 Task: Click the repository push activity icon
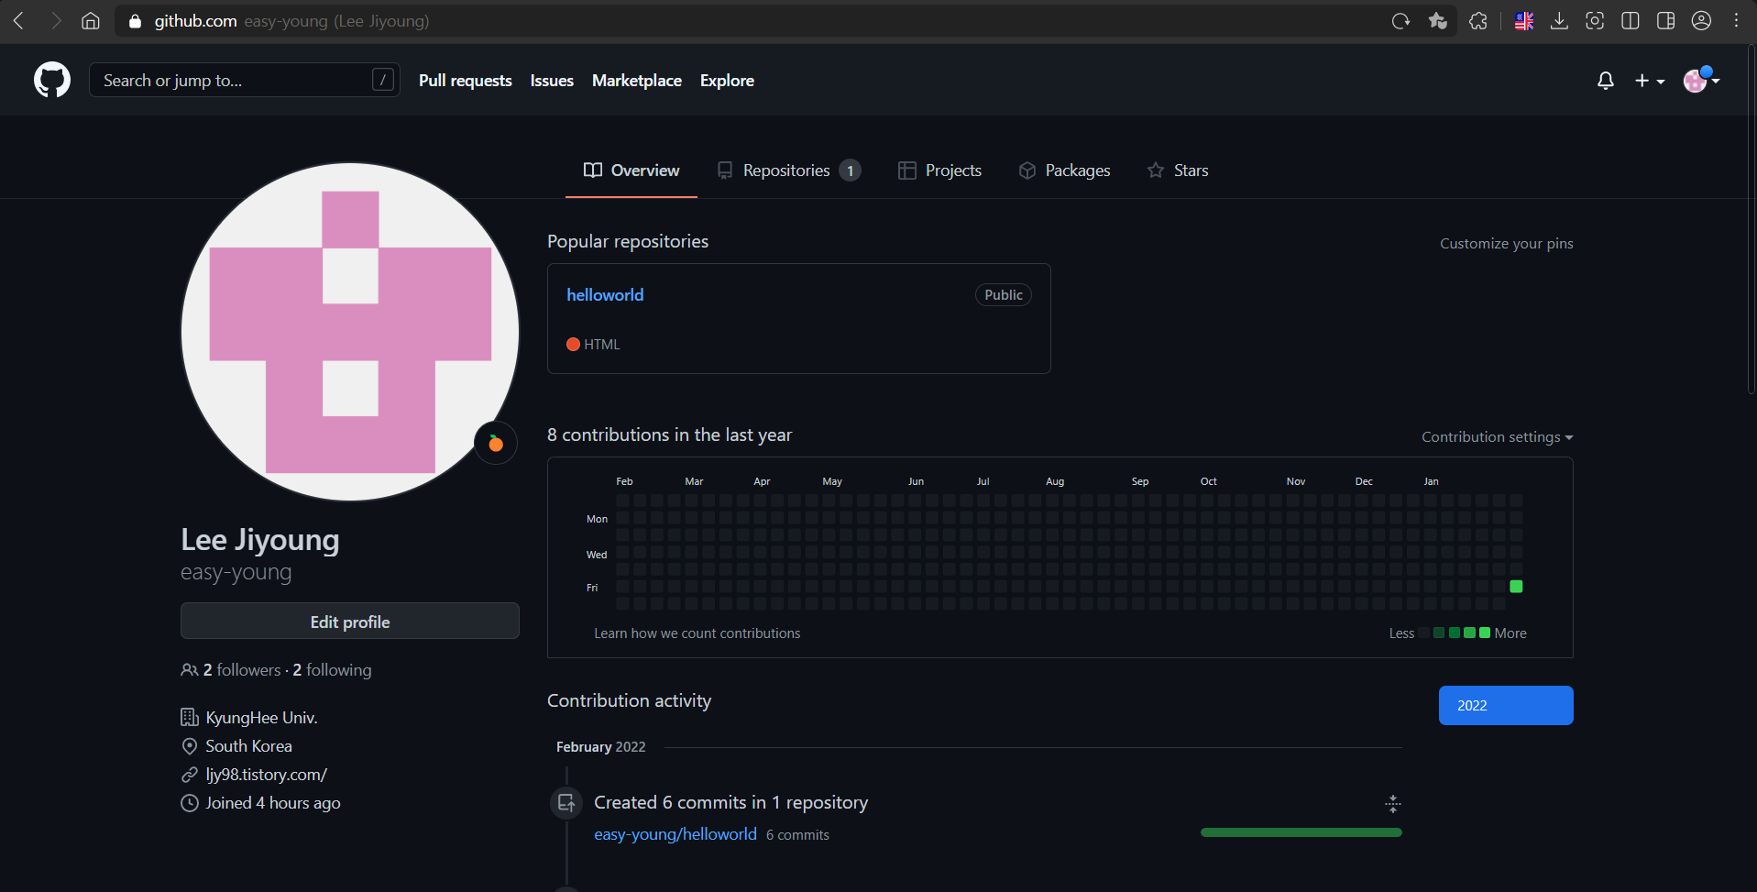566,803
